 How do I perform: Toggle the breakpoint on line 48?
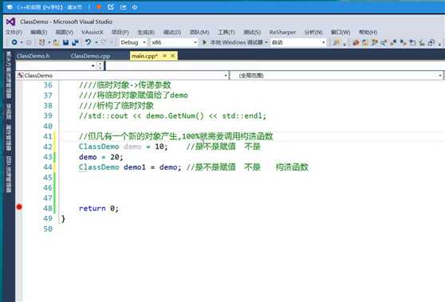tap(19, 207)
